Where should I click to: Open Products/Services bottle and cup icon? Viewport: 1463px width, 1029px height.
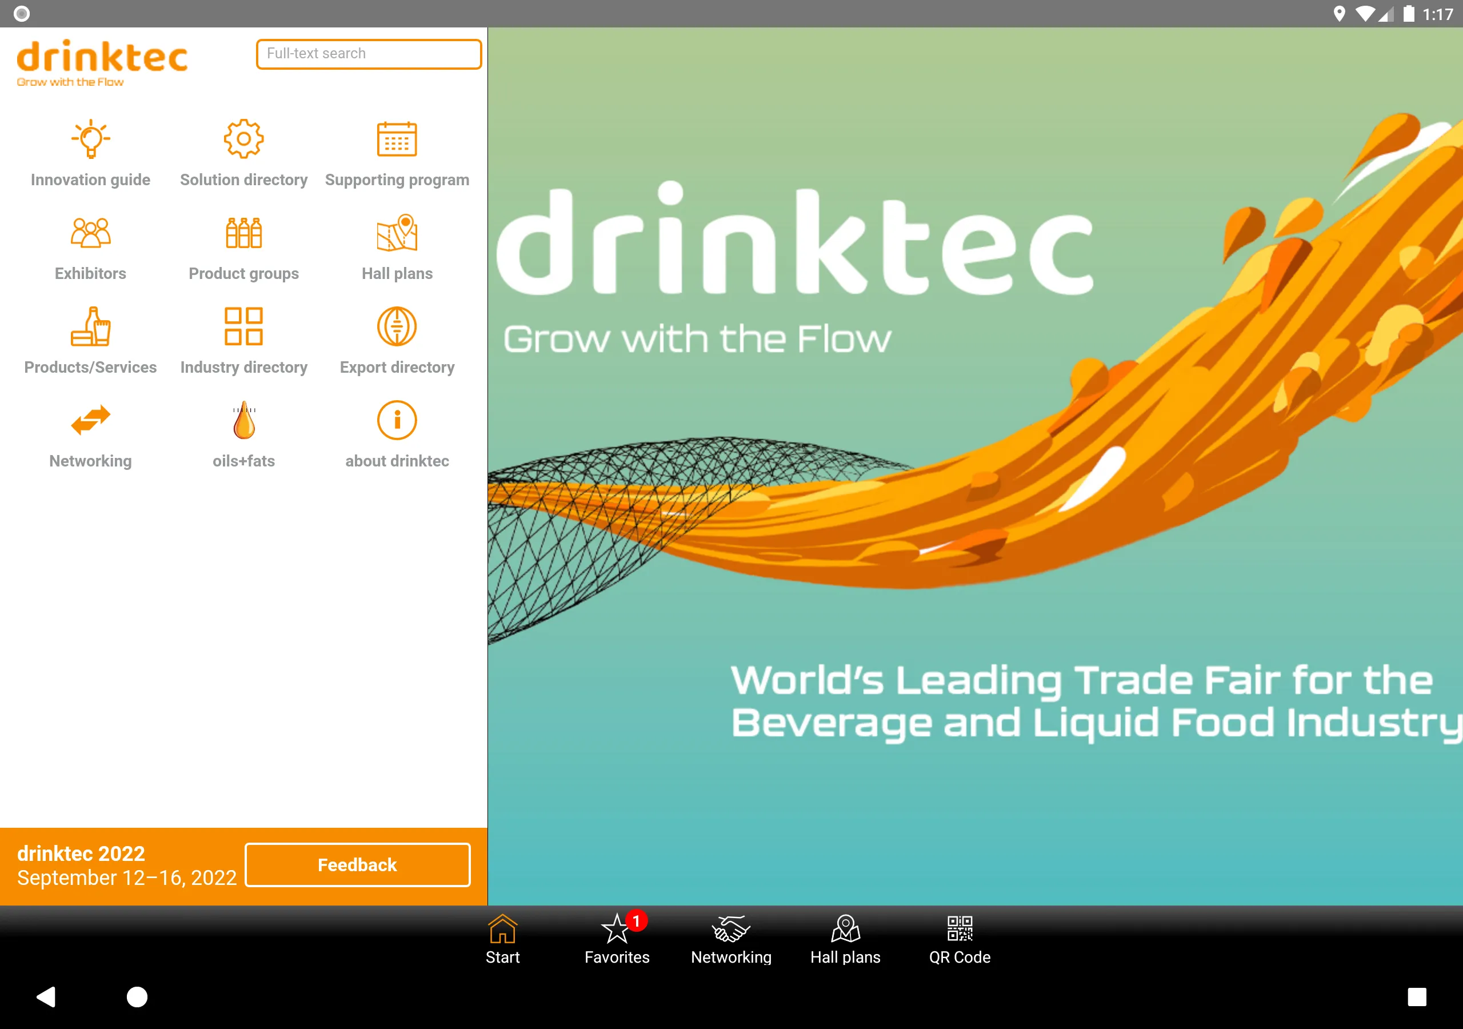point(90,326)
